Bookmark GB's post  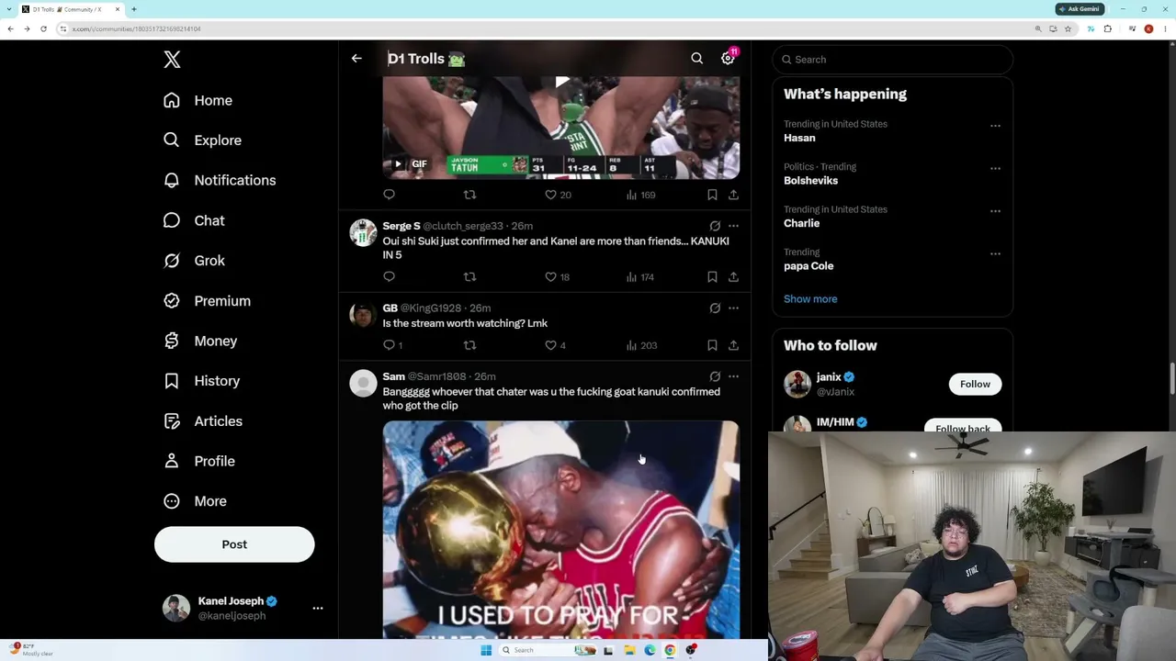point(712,345)
